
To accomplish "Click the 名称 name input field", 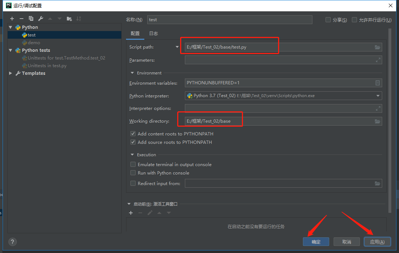I will point(229,20).
